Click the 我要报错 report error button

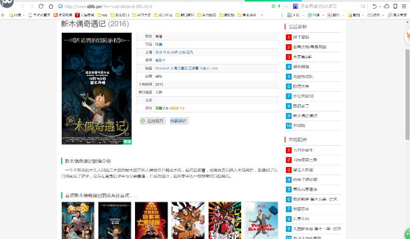(x=179, y=121)
